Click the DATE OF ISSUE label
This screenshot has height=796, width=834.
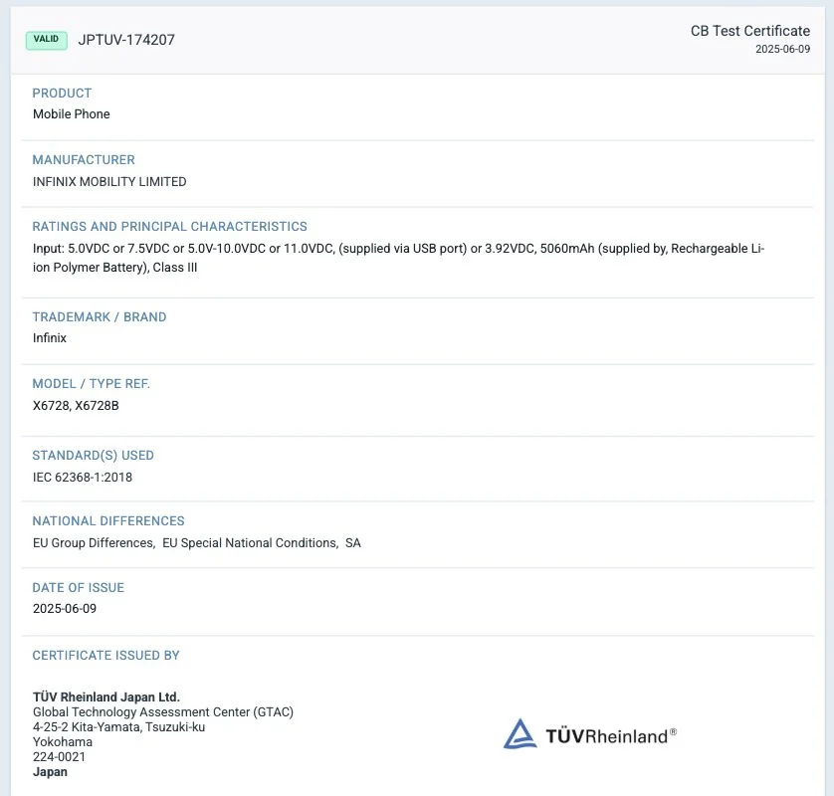(x=79, y=588)
